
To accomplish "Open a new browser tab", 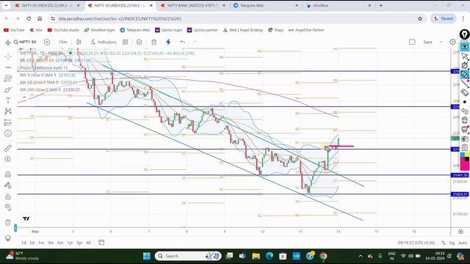I will pos(380,5).
